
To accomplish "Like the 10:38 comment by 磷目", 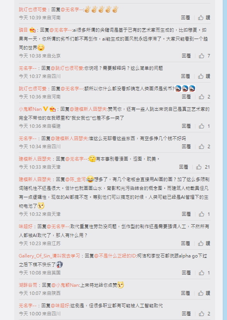I will pos(205,56).
